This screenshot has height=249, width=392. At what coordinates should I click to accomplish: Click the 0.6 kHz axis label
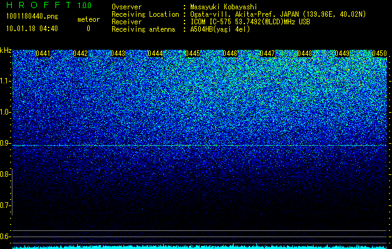(4, 237)
